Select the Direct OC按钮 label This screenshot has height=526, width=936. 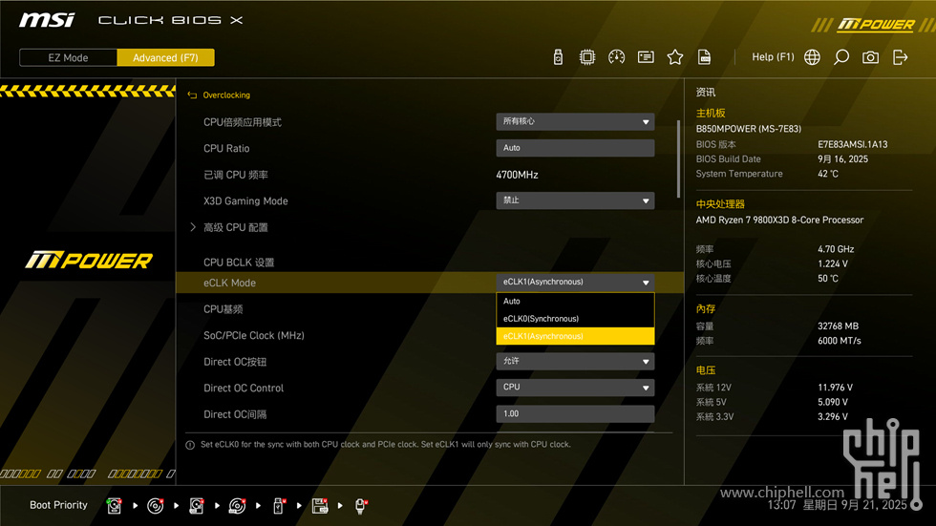(x=235, y=362)
